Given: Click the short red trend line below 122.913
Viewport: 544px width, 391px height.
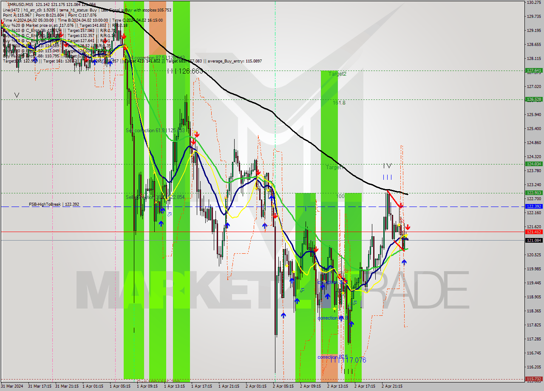Looking at the screenshot, I should point(394,199).
